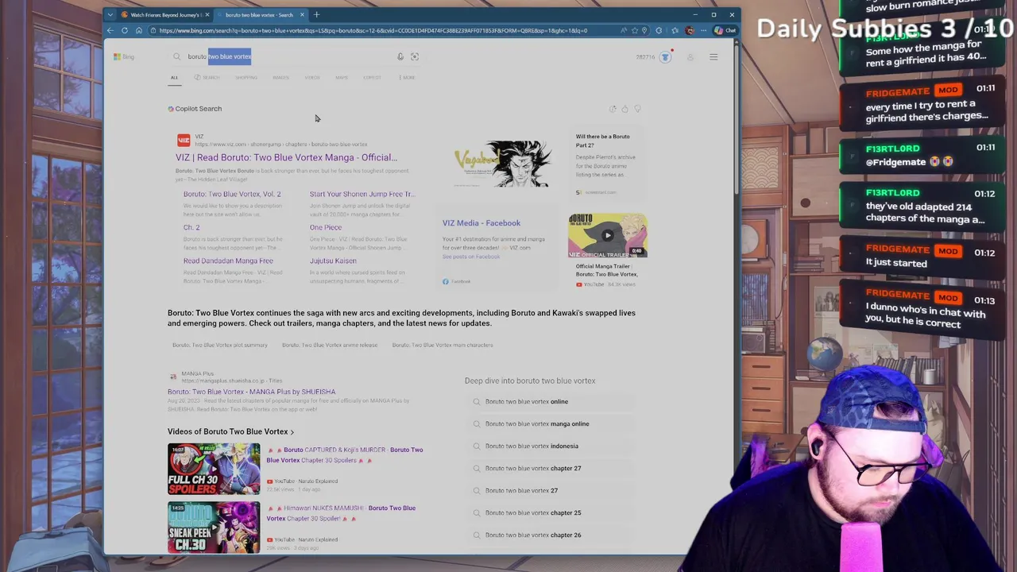1017x572 pixels.
Task: Click the Bing search magnifier icon
Action: (177, 56)
